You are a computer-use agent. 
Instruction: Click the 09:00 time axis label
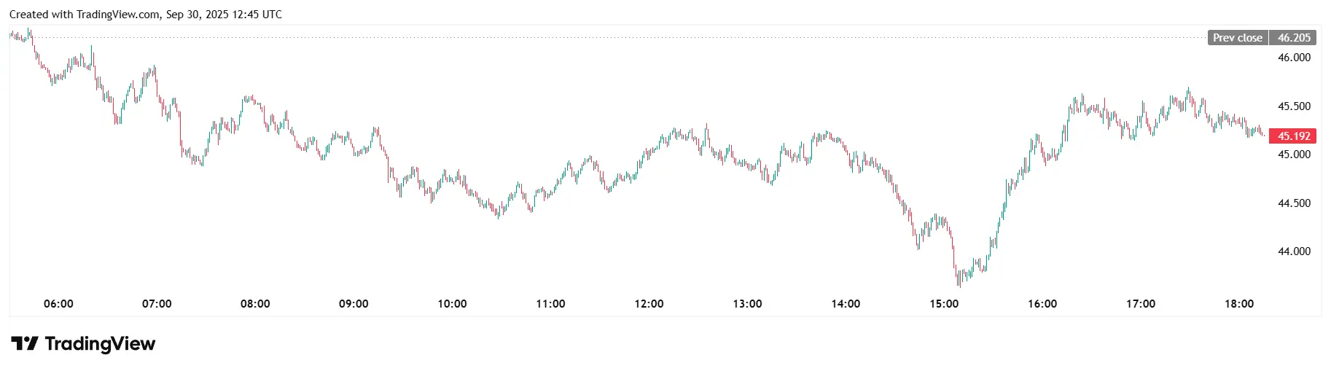click(354, 304)
